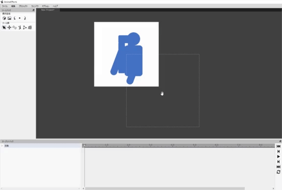
Task: Open the ヘルプ (Help) menu
Action: (55, 6)
